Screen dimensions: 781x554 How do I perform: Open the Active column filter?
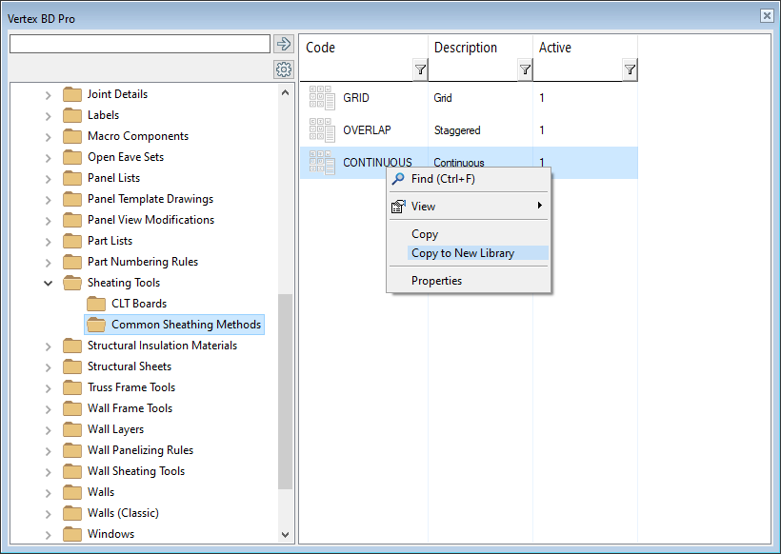pos(630,69)
